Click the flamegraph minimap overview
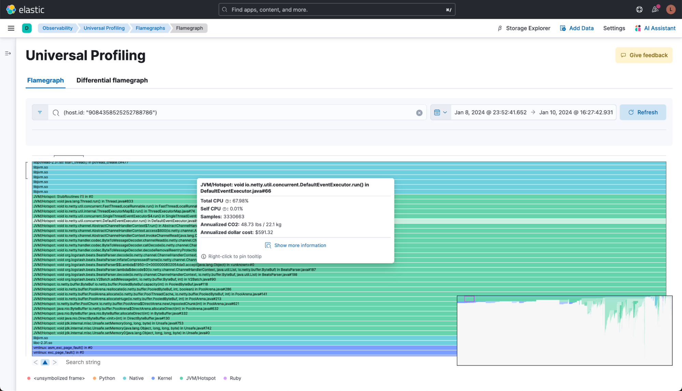Screen dimensions: 682x391 564,330
